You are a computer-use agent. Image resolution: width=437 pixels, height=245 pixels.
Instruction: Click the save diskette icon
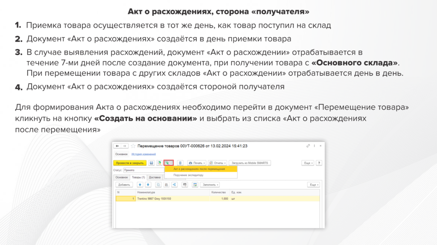[x=151, y=163]
